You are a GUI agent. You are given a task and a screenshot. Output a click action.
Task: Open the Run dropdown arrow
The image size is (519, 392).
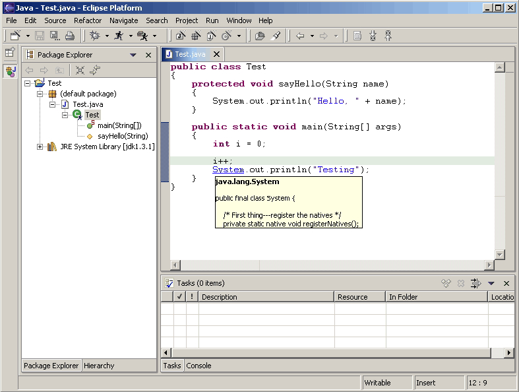point(131,36)
